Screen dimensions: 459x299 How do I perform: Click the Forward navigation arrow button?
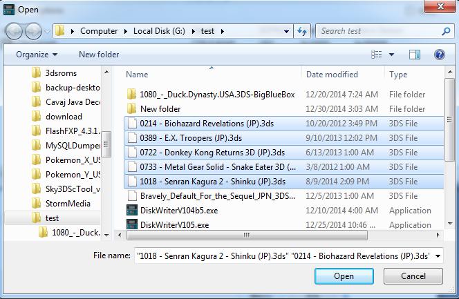33,31
